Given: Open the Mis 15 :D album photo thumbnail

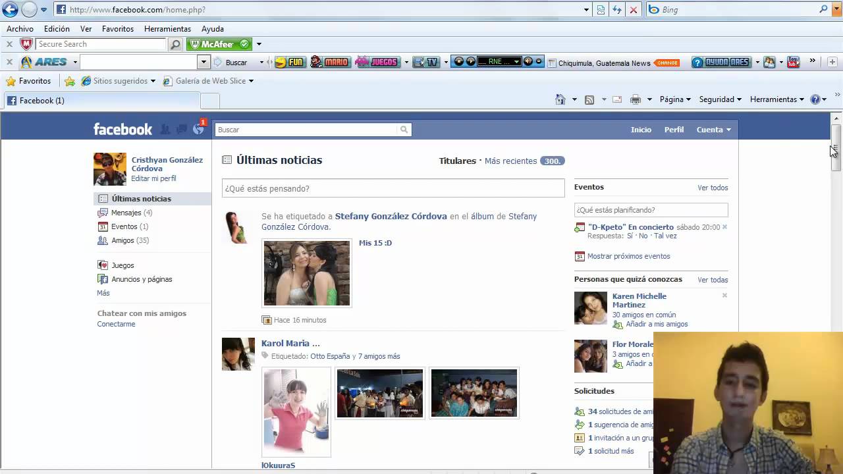Looking at the screenshot, I should point(307,273).
